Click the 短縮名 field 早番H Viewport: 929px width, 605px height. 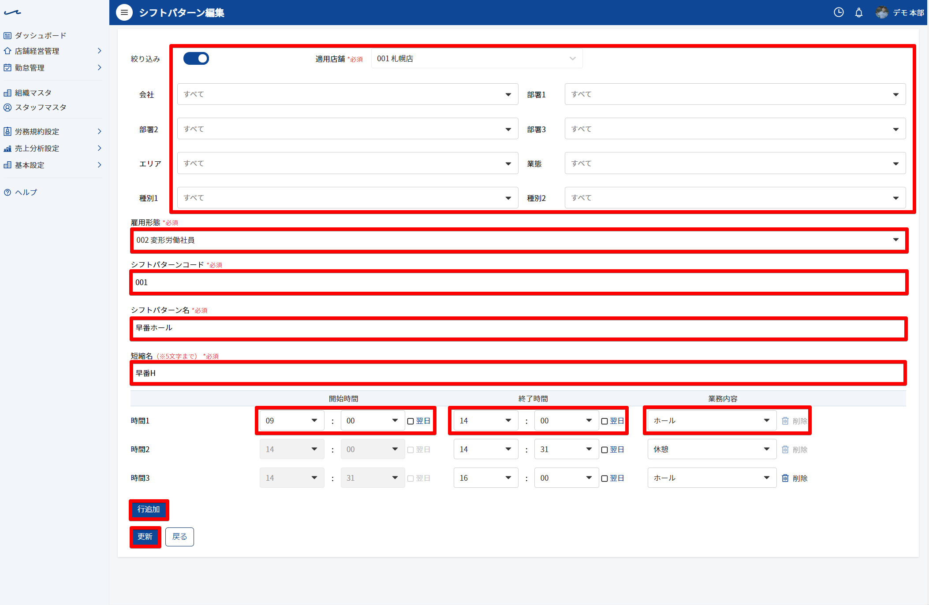click(x=519, y=373)
